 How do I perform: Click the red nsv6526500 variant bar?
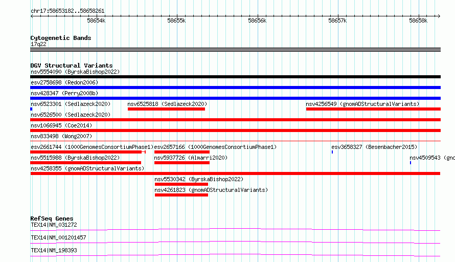(235, 120)
